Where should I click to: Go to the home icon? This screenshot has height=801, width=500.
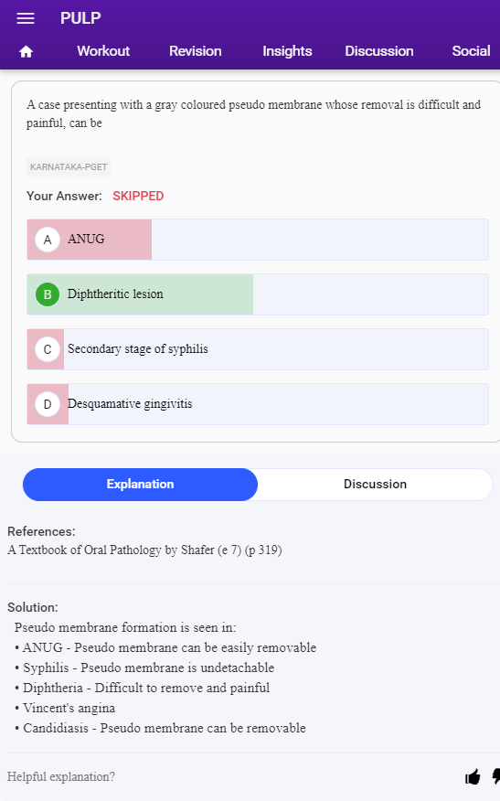[26, 51]
